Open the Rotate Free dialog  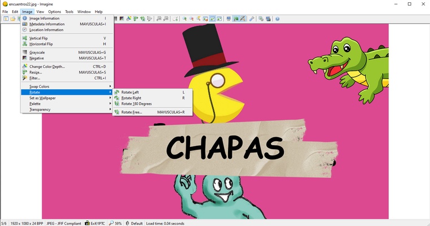point(131,112)
